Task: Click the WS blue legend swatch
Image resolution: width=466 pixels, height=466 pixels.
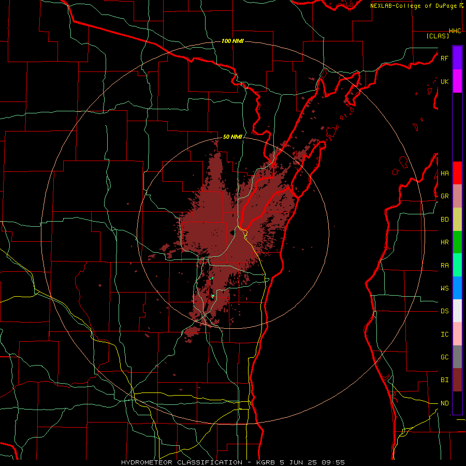Action: click(457, 288)
